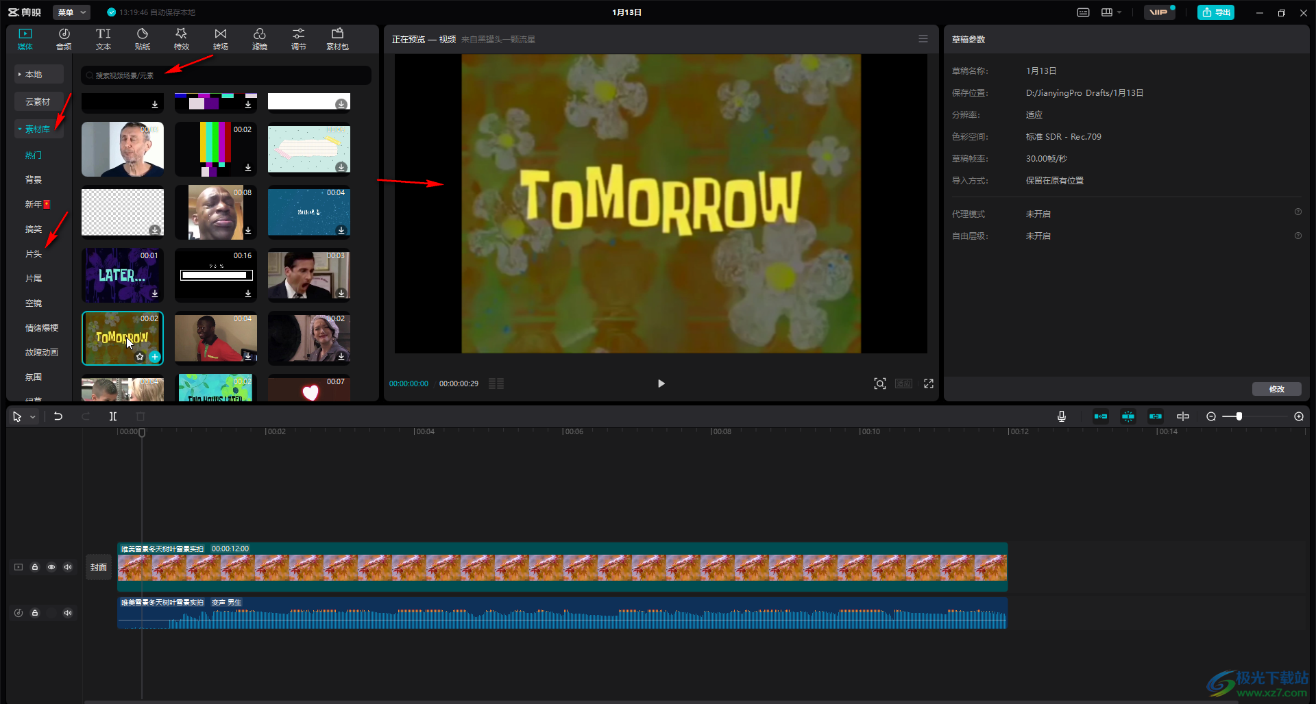The image size is (1316, 704).
Task: Open the layout switcher dropdown
Action: (1111, 12)
